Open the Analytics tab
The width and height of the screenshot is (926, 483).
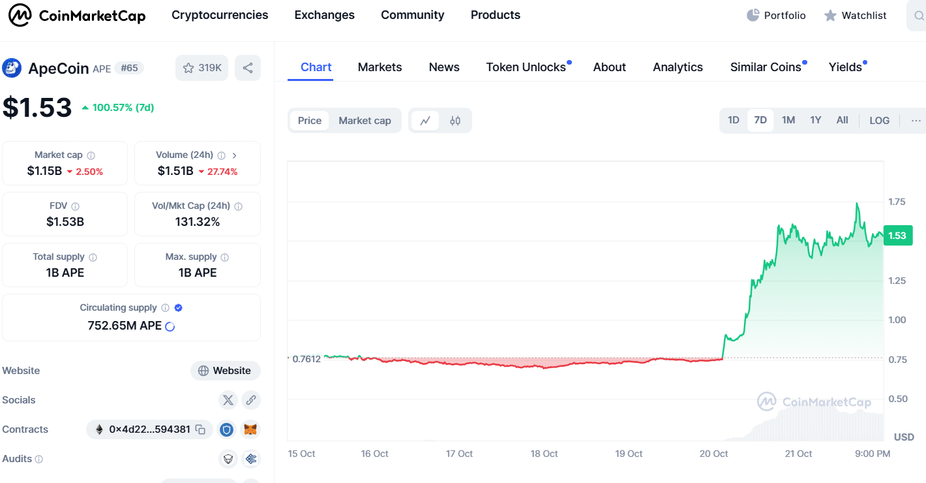click(x=678, y=67)
